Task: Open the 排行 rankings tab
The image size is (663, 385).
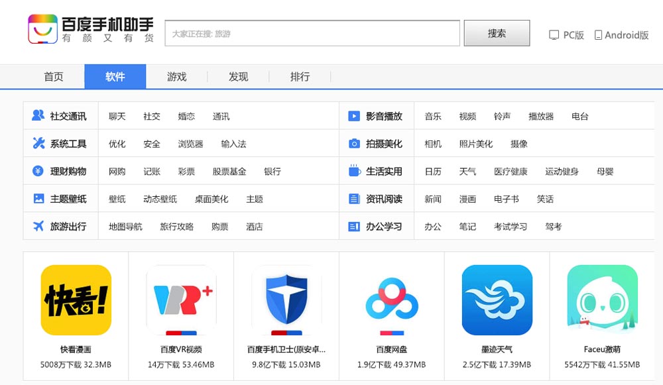Action: coord(300,76)
